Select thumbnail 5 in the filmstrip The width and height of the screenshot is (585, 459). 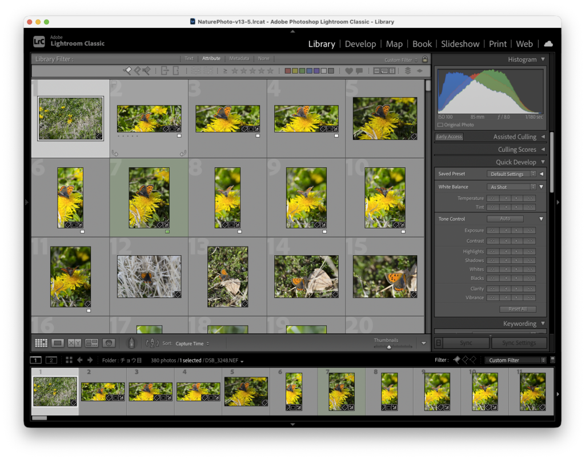246,391
